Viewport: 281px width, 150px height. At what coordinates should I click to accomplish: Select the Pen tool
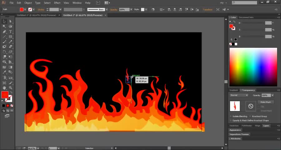point(4,32)
